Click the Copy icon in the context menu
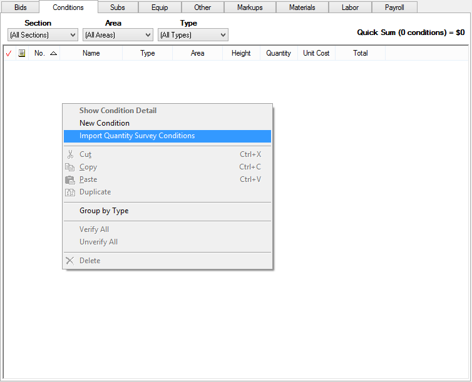 click(70, 167)
